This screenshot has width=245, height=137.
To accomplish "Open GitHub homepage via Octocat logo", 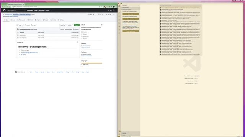I will click(x=4, y=10).
